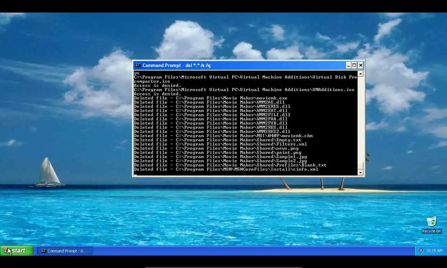Click the line ending with VMAdditions.iso
The image size is (447, 268).
244,90
